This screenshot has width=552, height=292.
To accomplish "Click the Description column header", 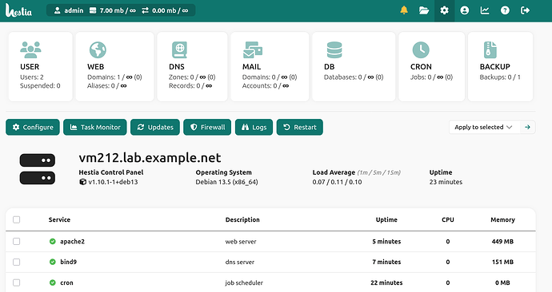I will [x=242, y=219].
